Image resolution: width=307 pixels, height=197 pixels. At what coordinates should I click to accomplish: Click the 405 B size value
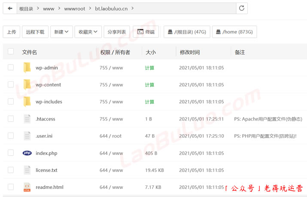[x=151, y=153]
